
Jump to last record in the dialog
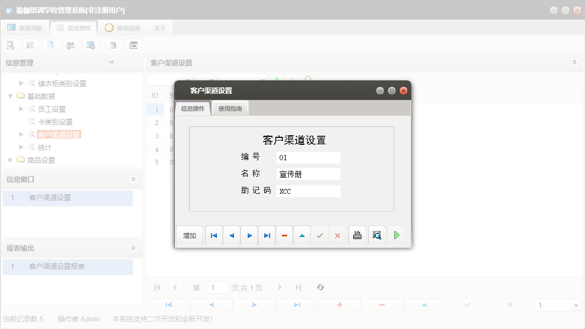[266, 235]
